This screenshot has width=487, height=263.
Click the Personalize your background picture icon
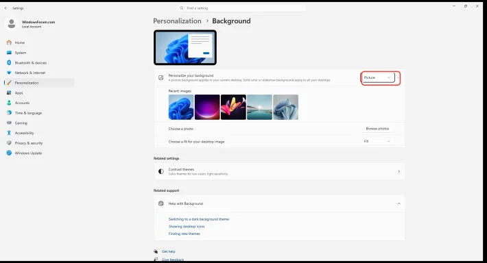tap(161, 77)
